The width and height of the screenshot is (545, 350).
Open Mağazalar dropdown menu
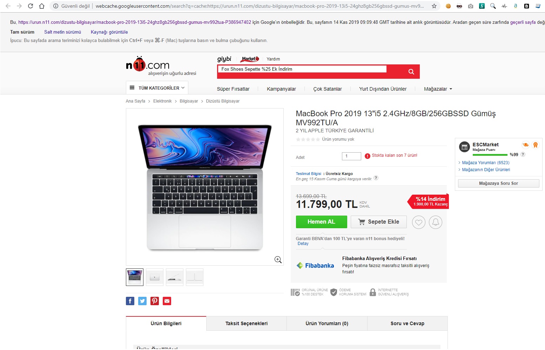pyautogui.click(x=438, y=89)
